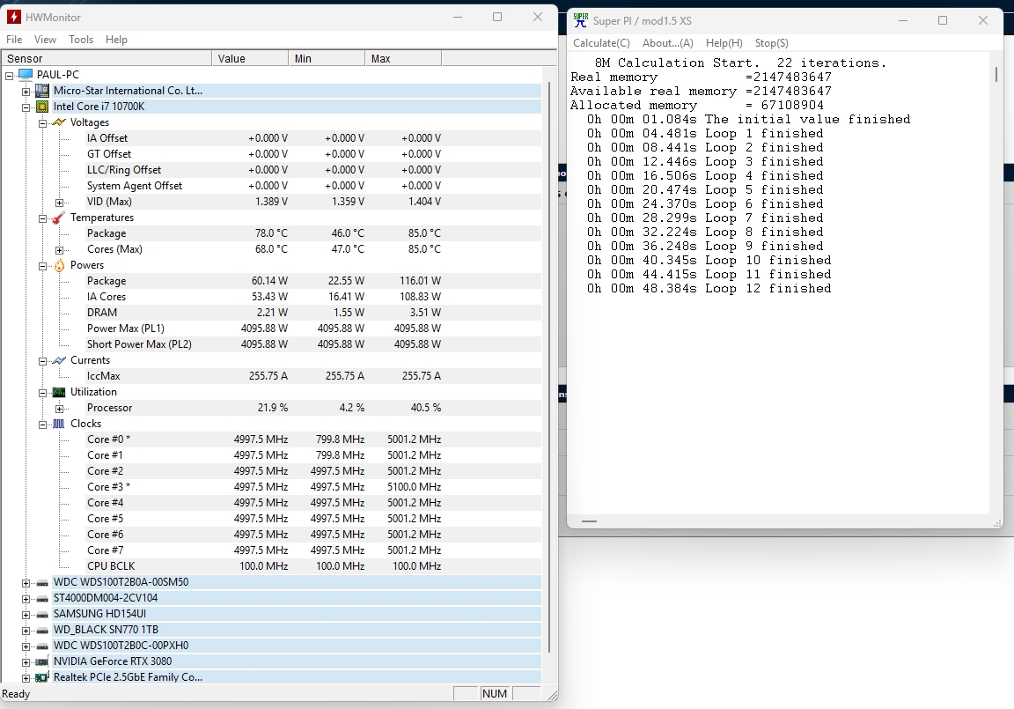Viewport: 1014px width, 709px height.
Task: Click Stop(S) in Super PI
Action: pos(771,43)
